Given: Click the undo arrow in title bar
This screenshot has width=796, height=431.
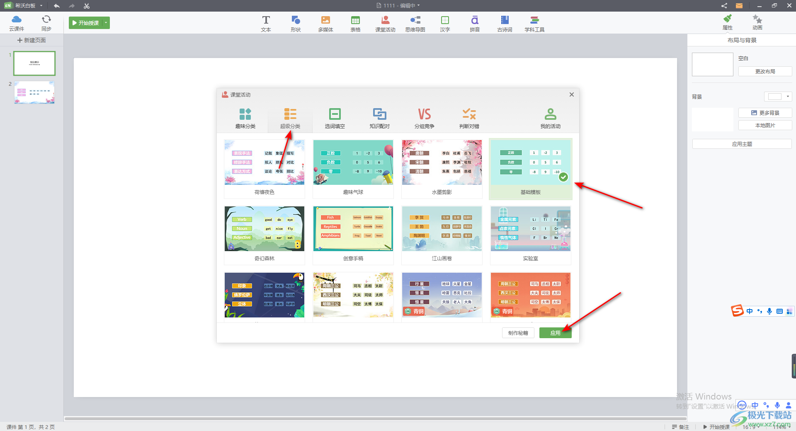Looking at the screenshot, I should coord(57,6).
